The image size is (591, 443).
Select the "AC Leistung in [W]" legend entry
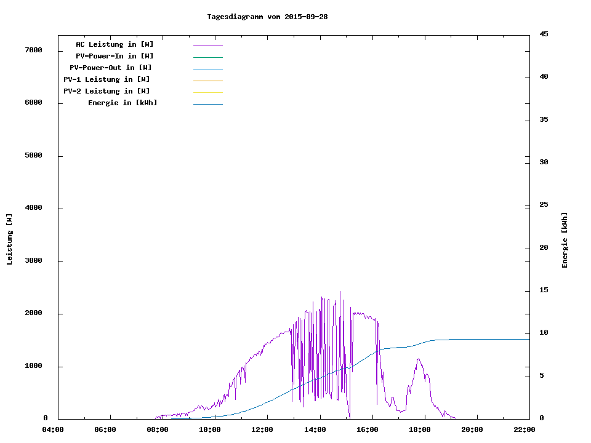(115, 44)
